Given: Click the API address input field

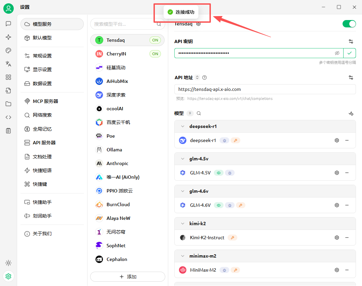Looking at the screenshot, I should (x=265, y=89).
